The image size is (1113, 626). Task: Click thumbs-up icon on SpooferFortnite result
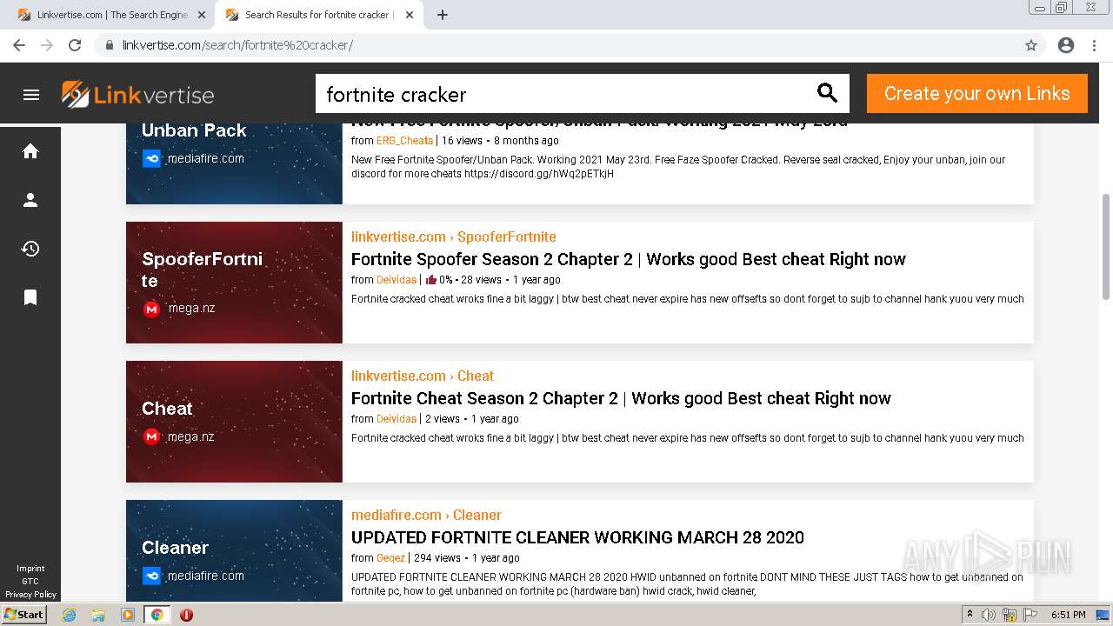pos(430,280)
